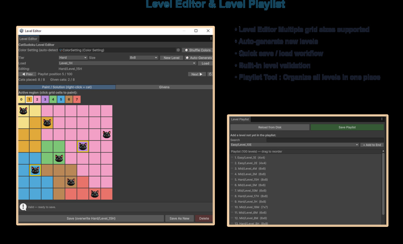Click Reload from Disk
The image size is (403, 244).
coord(270,127)
